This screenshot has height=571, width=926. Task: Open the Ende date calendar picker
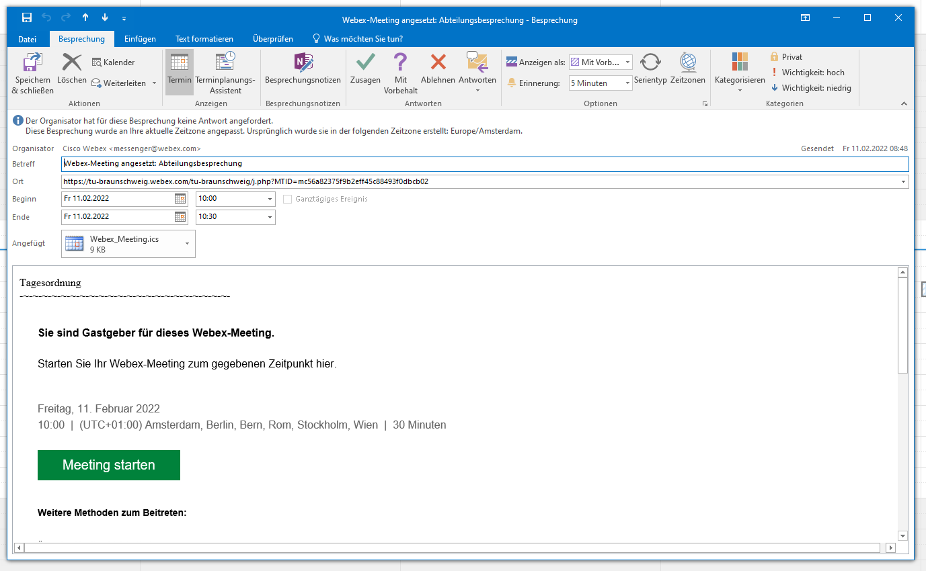180,217
